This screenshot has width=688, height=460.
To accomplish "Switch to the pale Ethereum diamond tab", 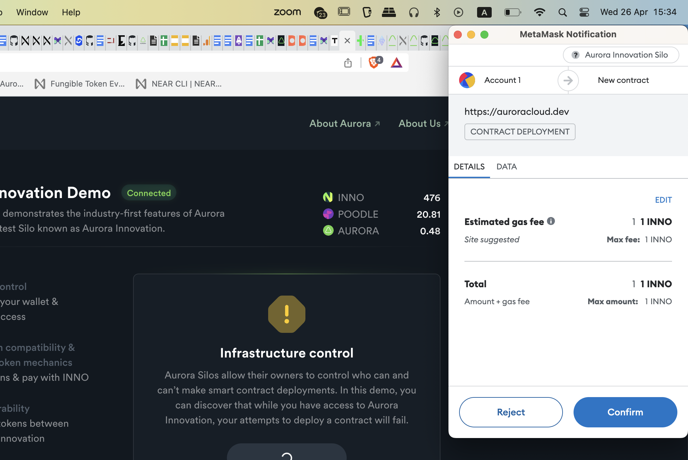I will tap(382, 41).
